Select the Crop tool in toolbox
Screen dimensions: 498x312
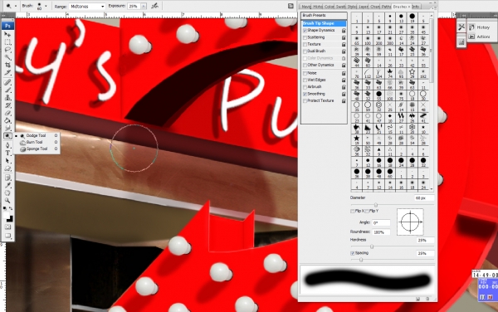[7, 65]
